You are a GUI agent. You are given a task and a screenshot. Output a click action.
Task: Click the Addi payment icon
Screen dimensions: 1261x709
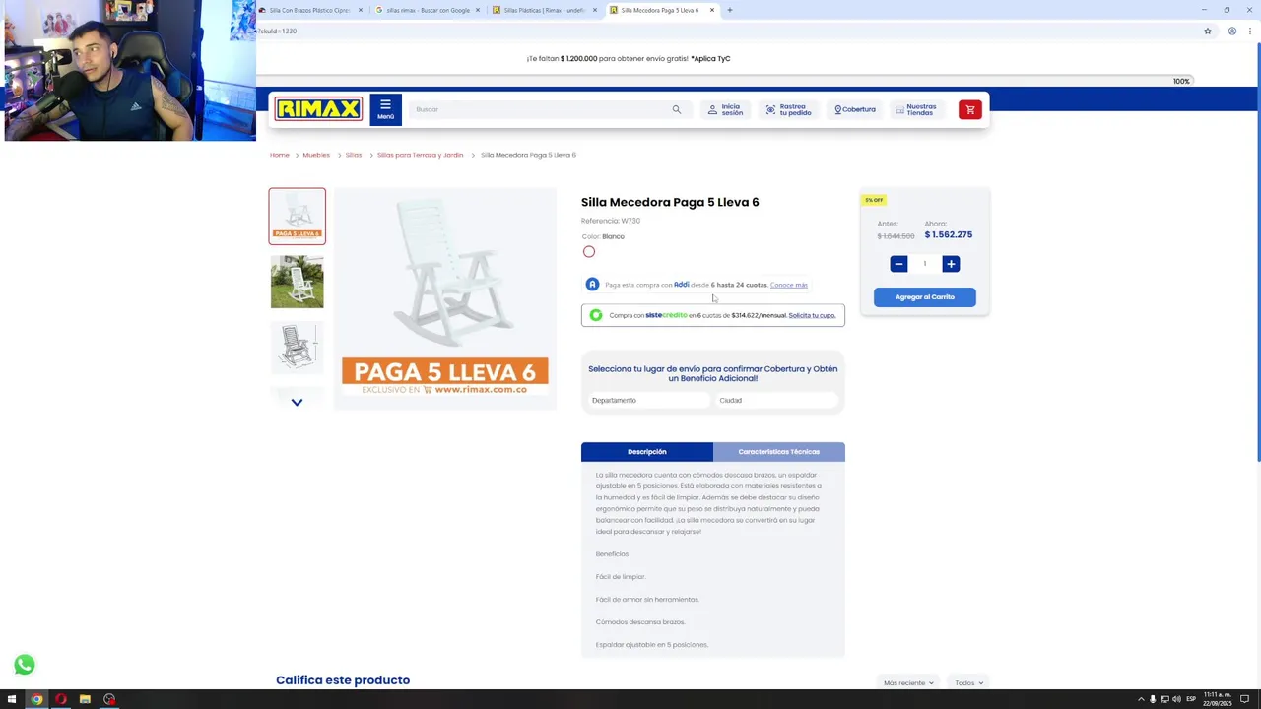pos(592,285)
